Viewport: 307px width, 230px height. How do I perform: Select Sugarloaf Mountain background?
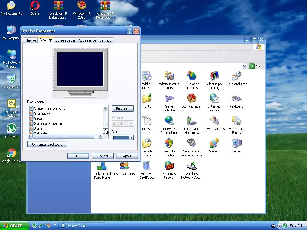(48, 124)
